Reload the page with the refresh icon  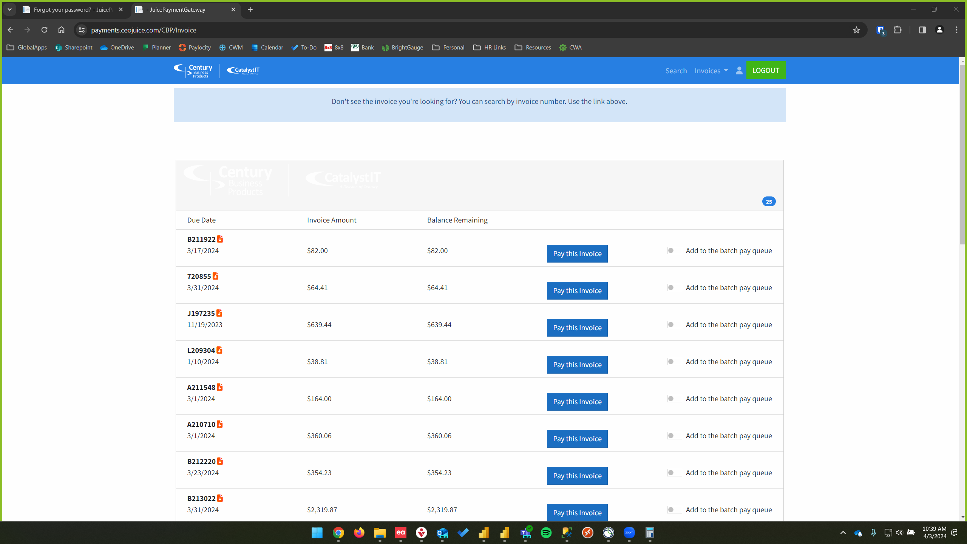[x=44, y=30]
